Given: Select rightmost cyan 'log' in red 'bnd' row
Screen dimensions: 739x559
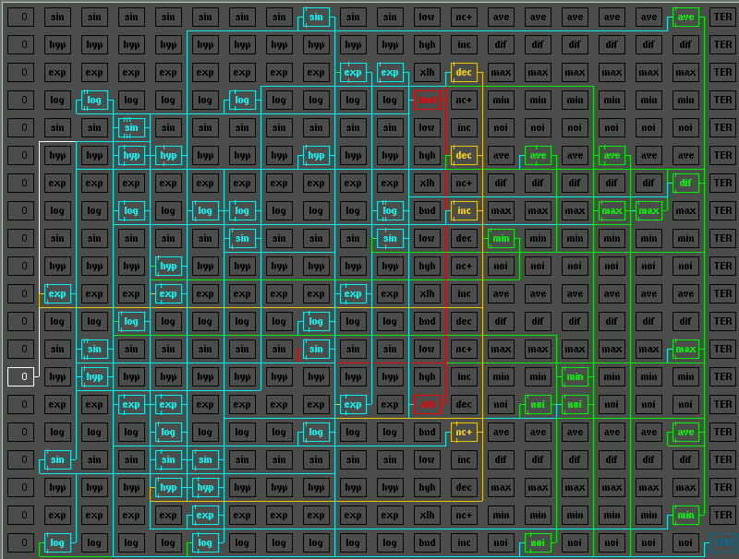Looking at the screenshot, I should [242, 100].
